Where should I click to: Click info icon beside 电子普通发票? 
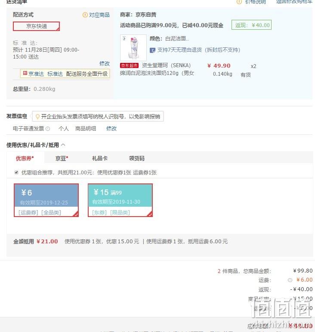[48, 128]
